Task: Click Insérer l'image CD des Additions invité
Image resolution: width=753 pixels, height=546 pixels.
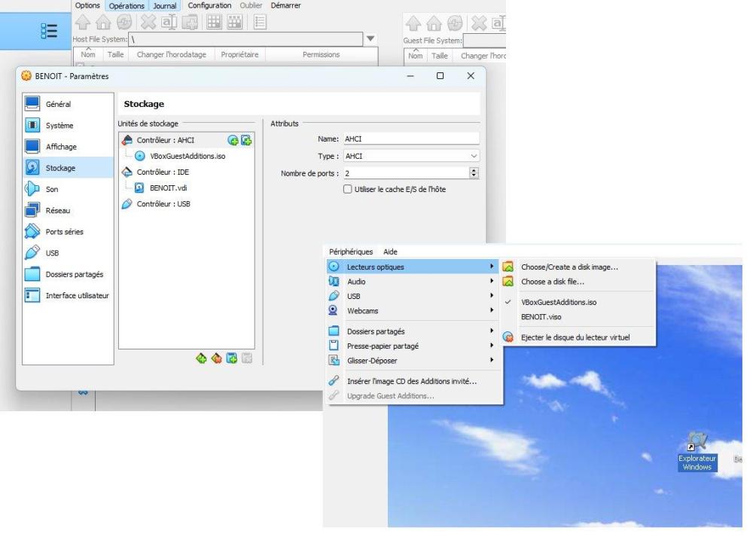Action: point(411,380)
